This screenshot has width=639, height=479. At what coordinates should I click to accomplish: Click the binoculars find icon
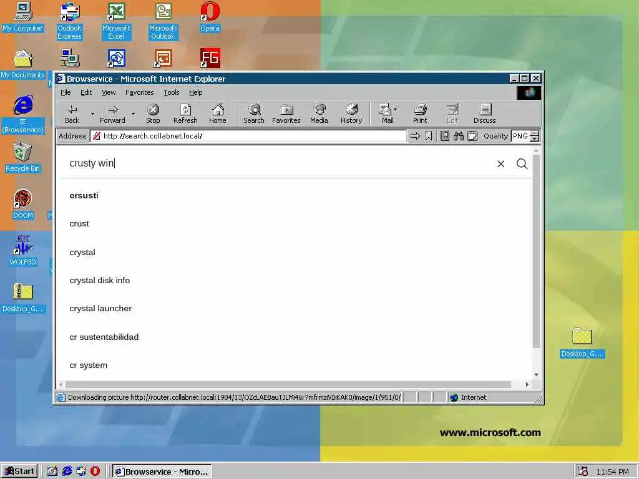pos(459,136)
